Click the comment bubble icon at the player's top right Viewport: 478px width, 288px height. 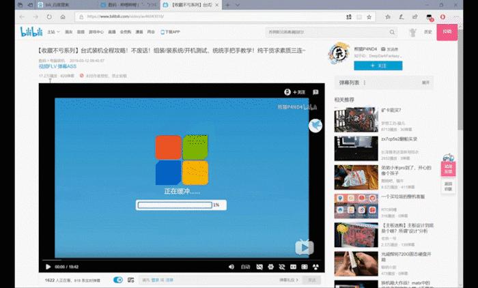coord(315,92)
